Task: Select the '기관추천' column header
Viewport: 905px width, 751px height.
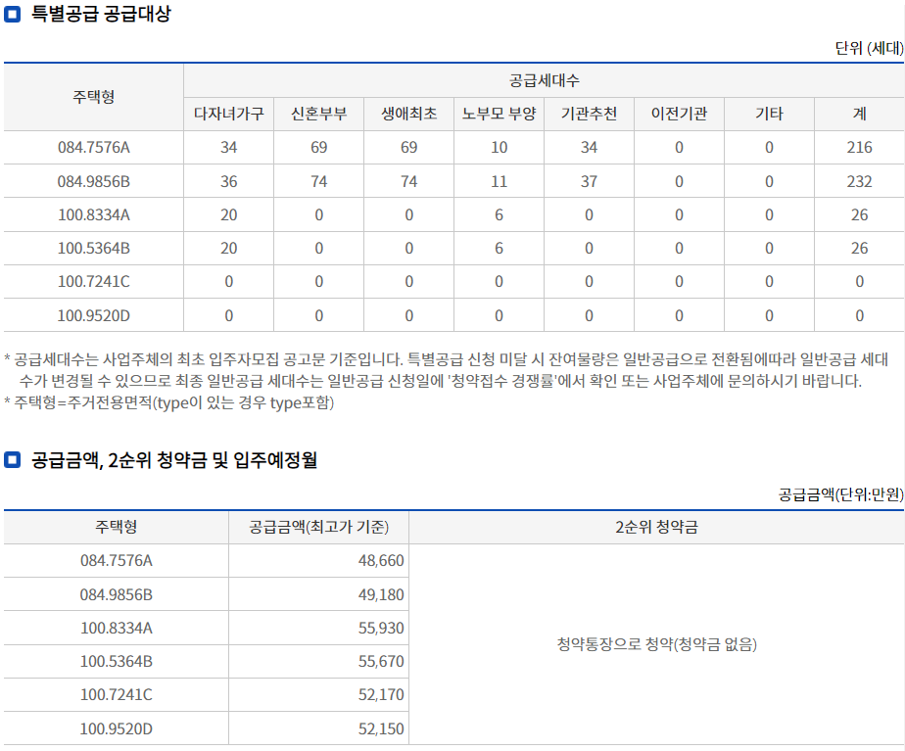Action: [x=589, y=114]
